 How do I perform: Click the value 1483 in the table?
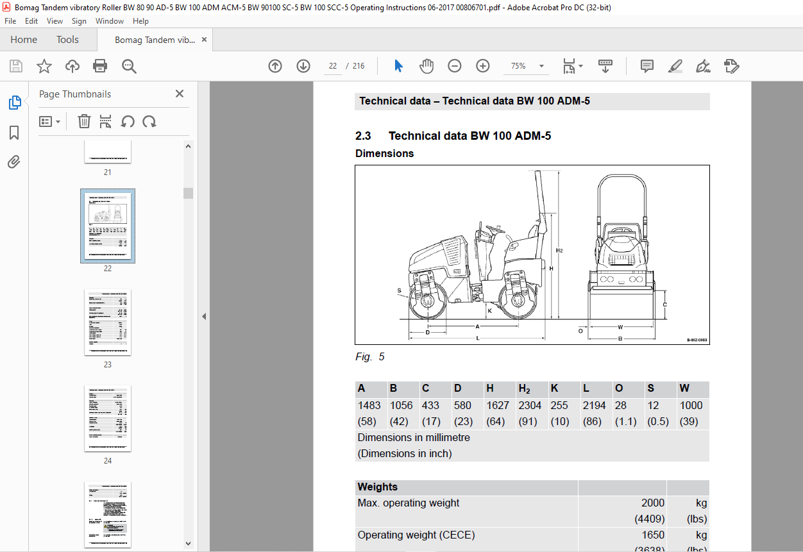369,405
